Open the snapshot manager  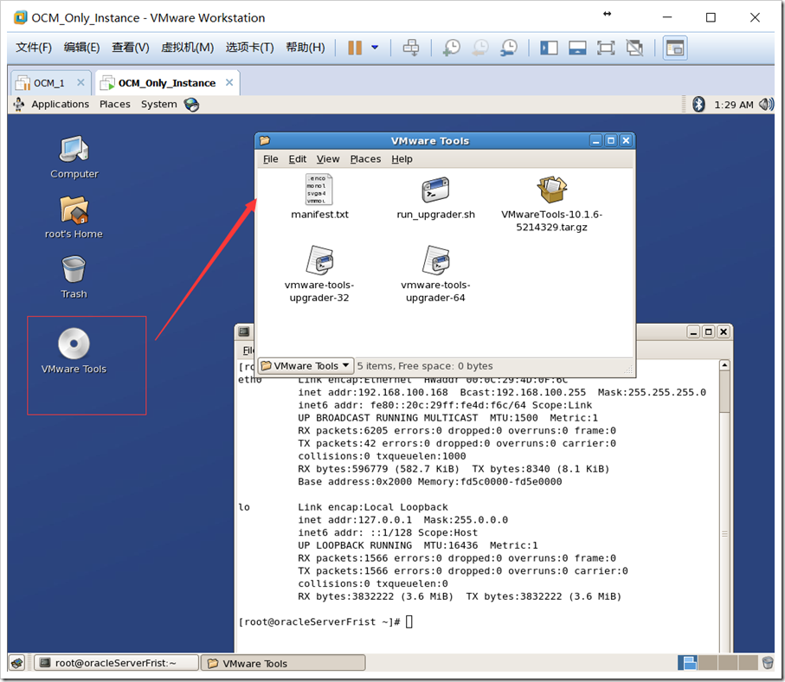[x=509, y=48]
